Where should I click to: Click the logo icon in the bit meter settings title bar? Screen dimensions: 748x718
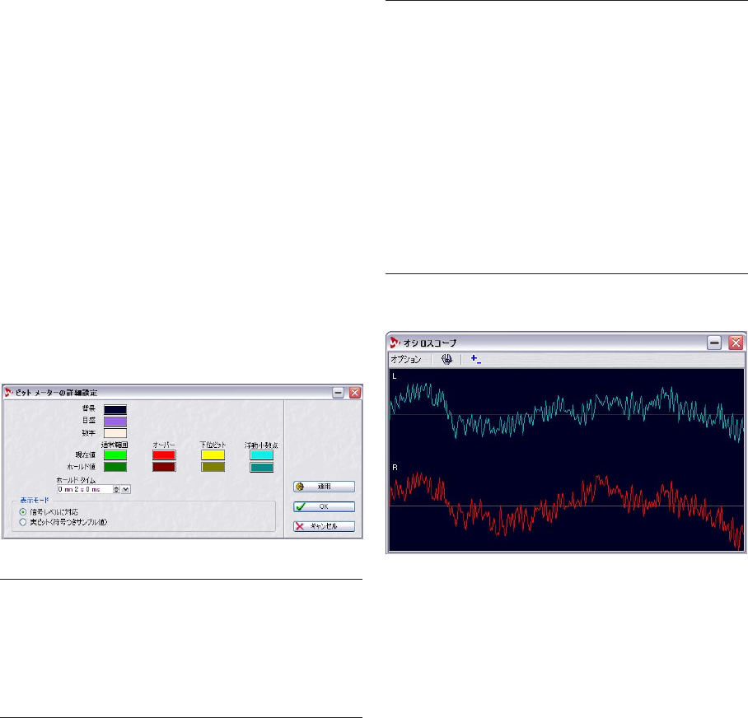(x=8, y=393)
